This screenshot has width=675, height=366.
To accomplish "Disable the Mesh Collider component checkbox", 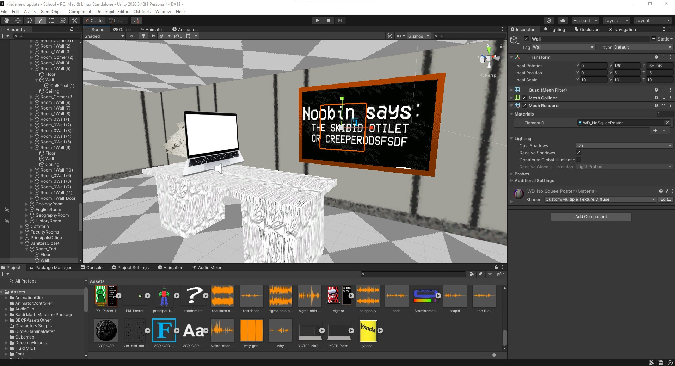I will 524,98.
